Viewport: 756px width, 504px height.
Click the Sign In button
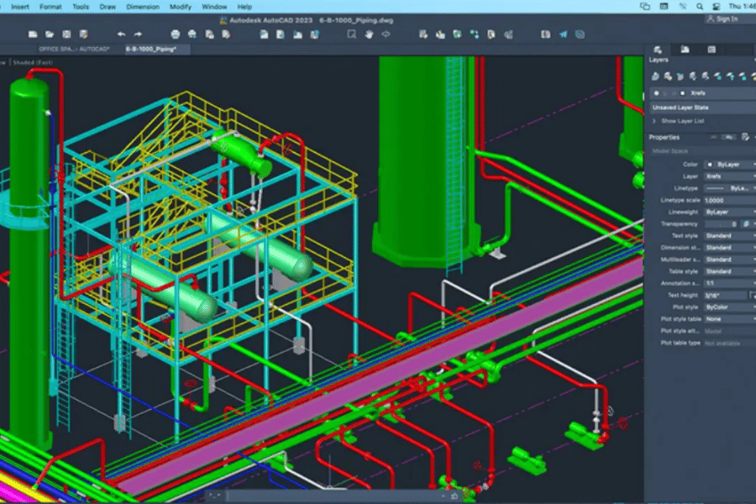pos(721,18)
